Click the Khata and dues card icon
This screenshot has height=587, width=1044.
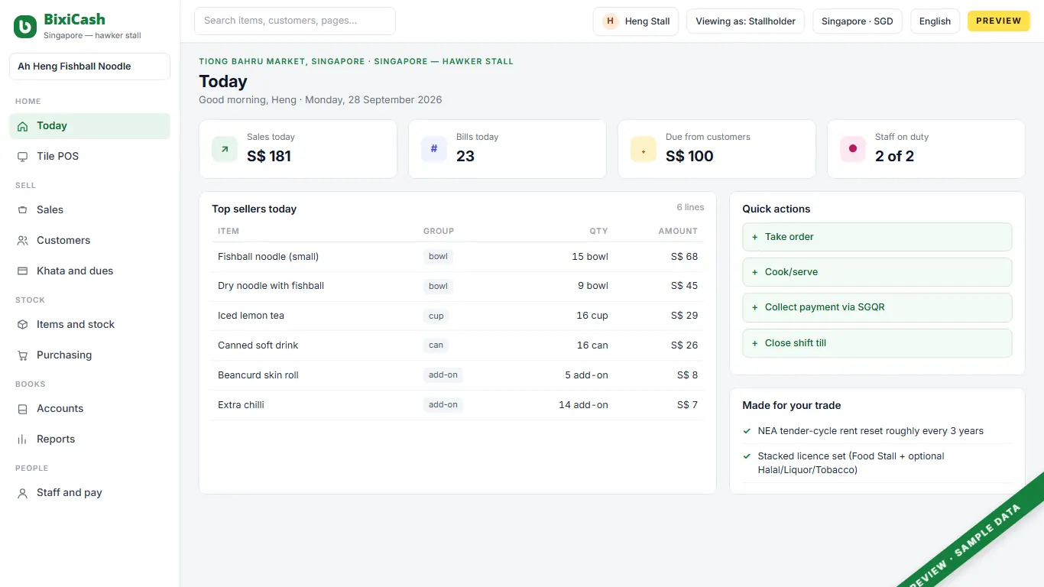(22, 271)
